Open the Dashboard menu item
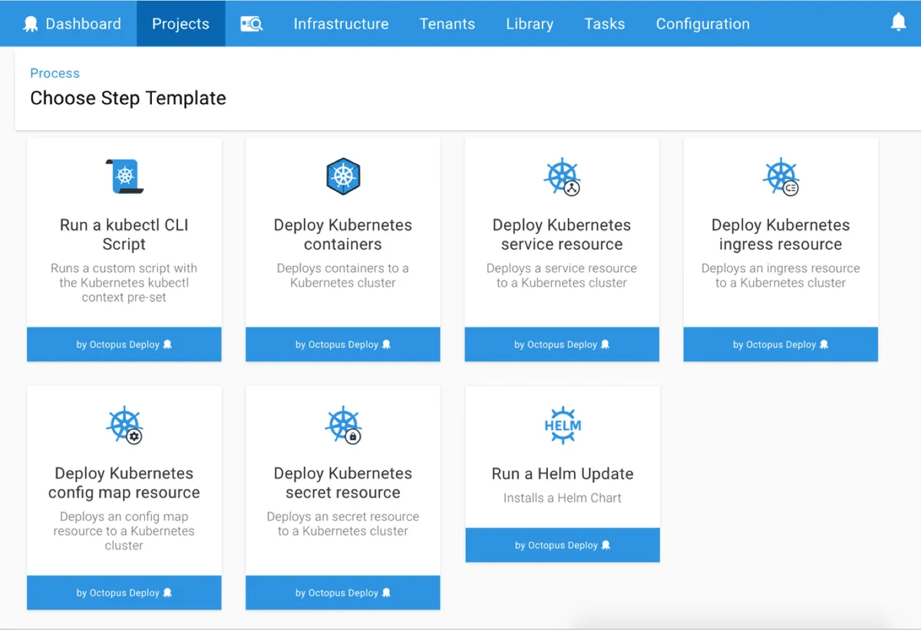921x630 pixels. pyautogui.click(x=72, y=24)
